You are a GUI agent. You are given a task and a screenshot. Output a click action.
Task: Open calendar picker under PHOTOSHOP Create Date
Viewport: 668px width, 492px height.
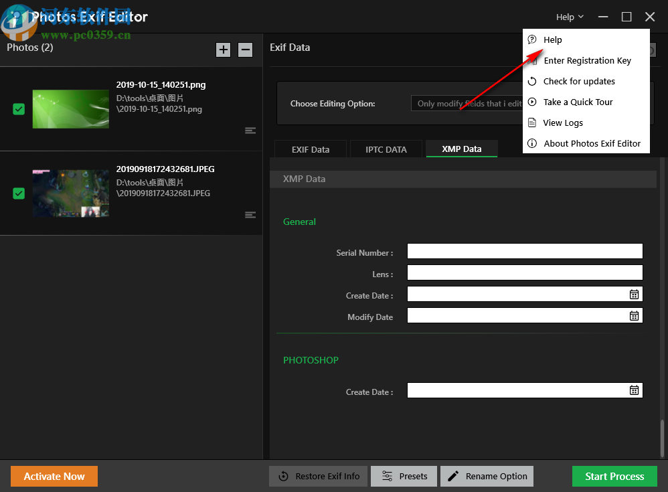[634, 390]
